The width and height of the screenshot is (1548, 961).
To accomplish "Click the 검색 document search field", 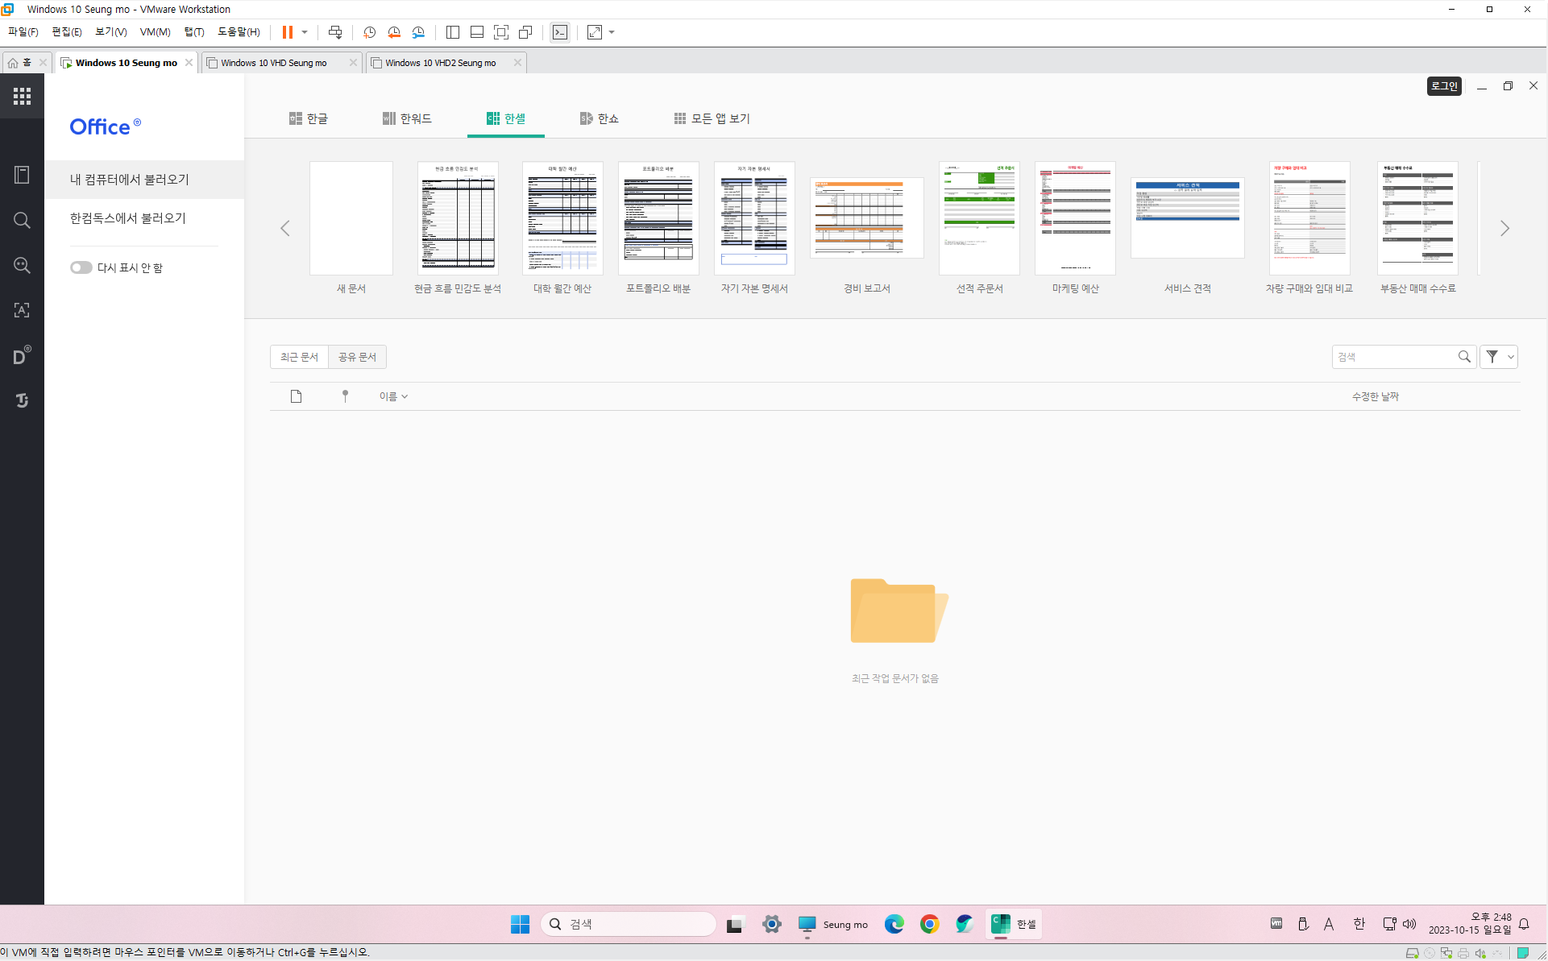I will (1394, 357).
